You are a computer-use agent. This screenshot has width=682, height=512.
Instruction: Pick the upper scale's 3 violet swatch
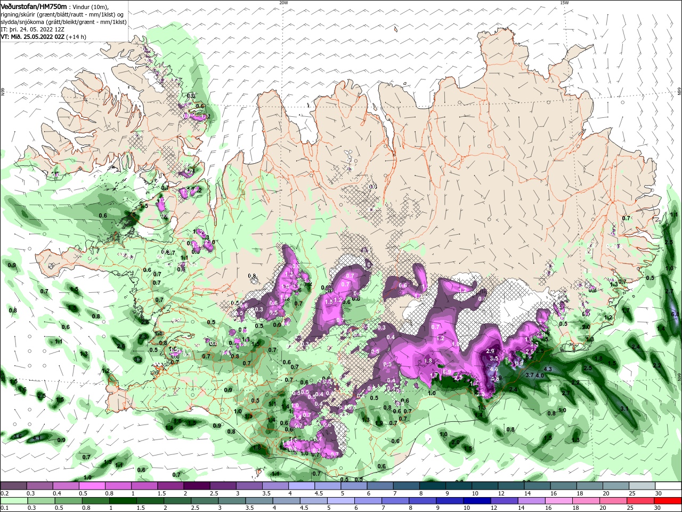point(249,486)
